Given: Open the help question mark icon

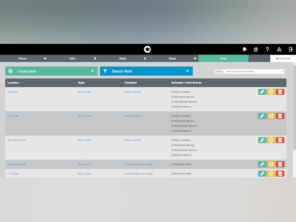Looking at the screenshot, I should [267, 49].
